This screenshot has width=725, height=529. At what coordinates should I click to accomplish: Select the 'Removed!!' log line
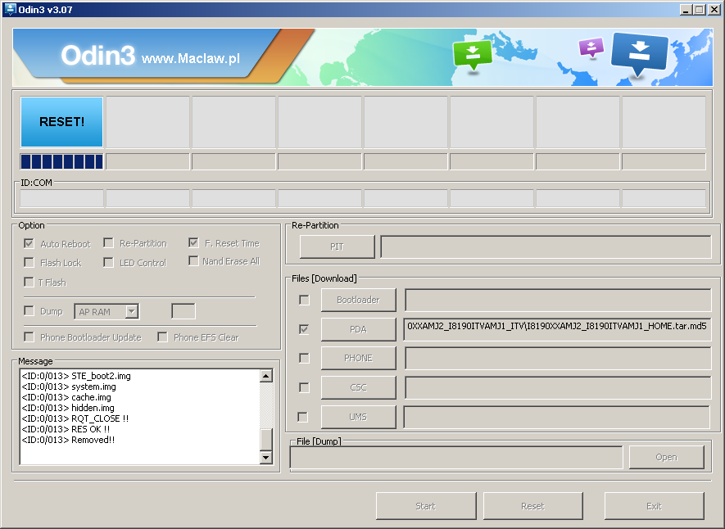[x=68, y=440]
